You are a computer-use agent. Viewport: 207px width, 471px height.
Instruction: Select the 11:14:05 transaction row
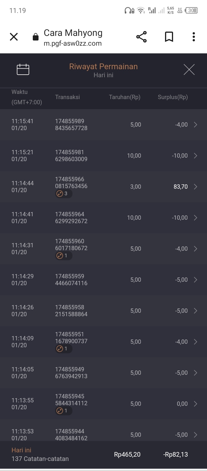tap(103, 373)
